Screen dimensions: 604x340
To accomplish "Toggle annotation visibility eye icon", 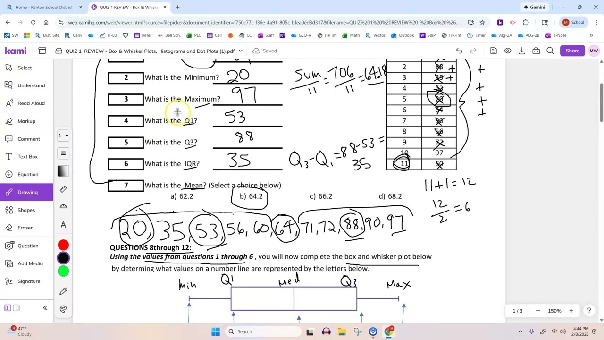I will click(508, 51).
